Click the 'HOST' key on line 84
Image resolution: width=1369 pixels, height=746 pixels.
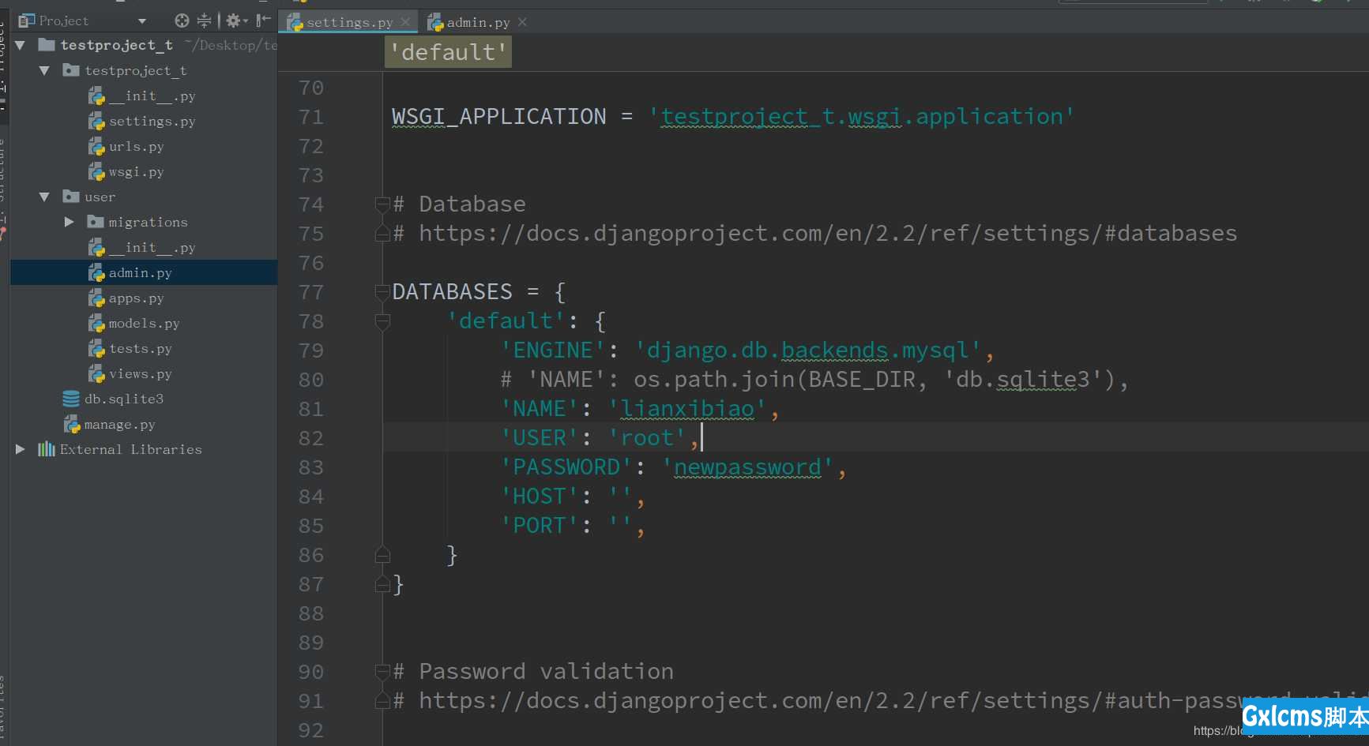click(x=540, y=497)
